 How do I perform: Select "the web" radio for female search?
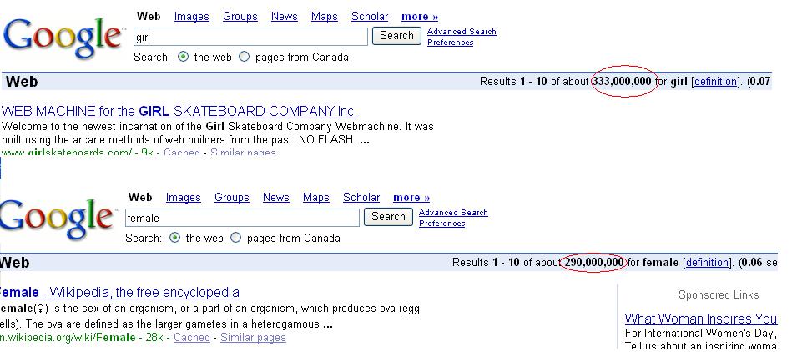175,238
